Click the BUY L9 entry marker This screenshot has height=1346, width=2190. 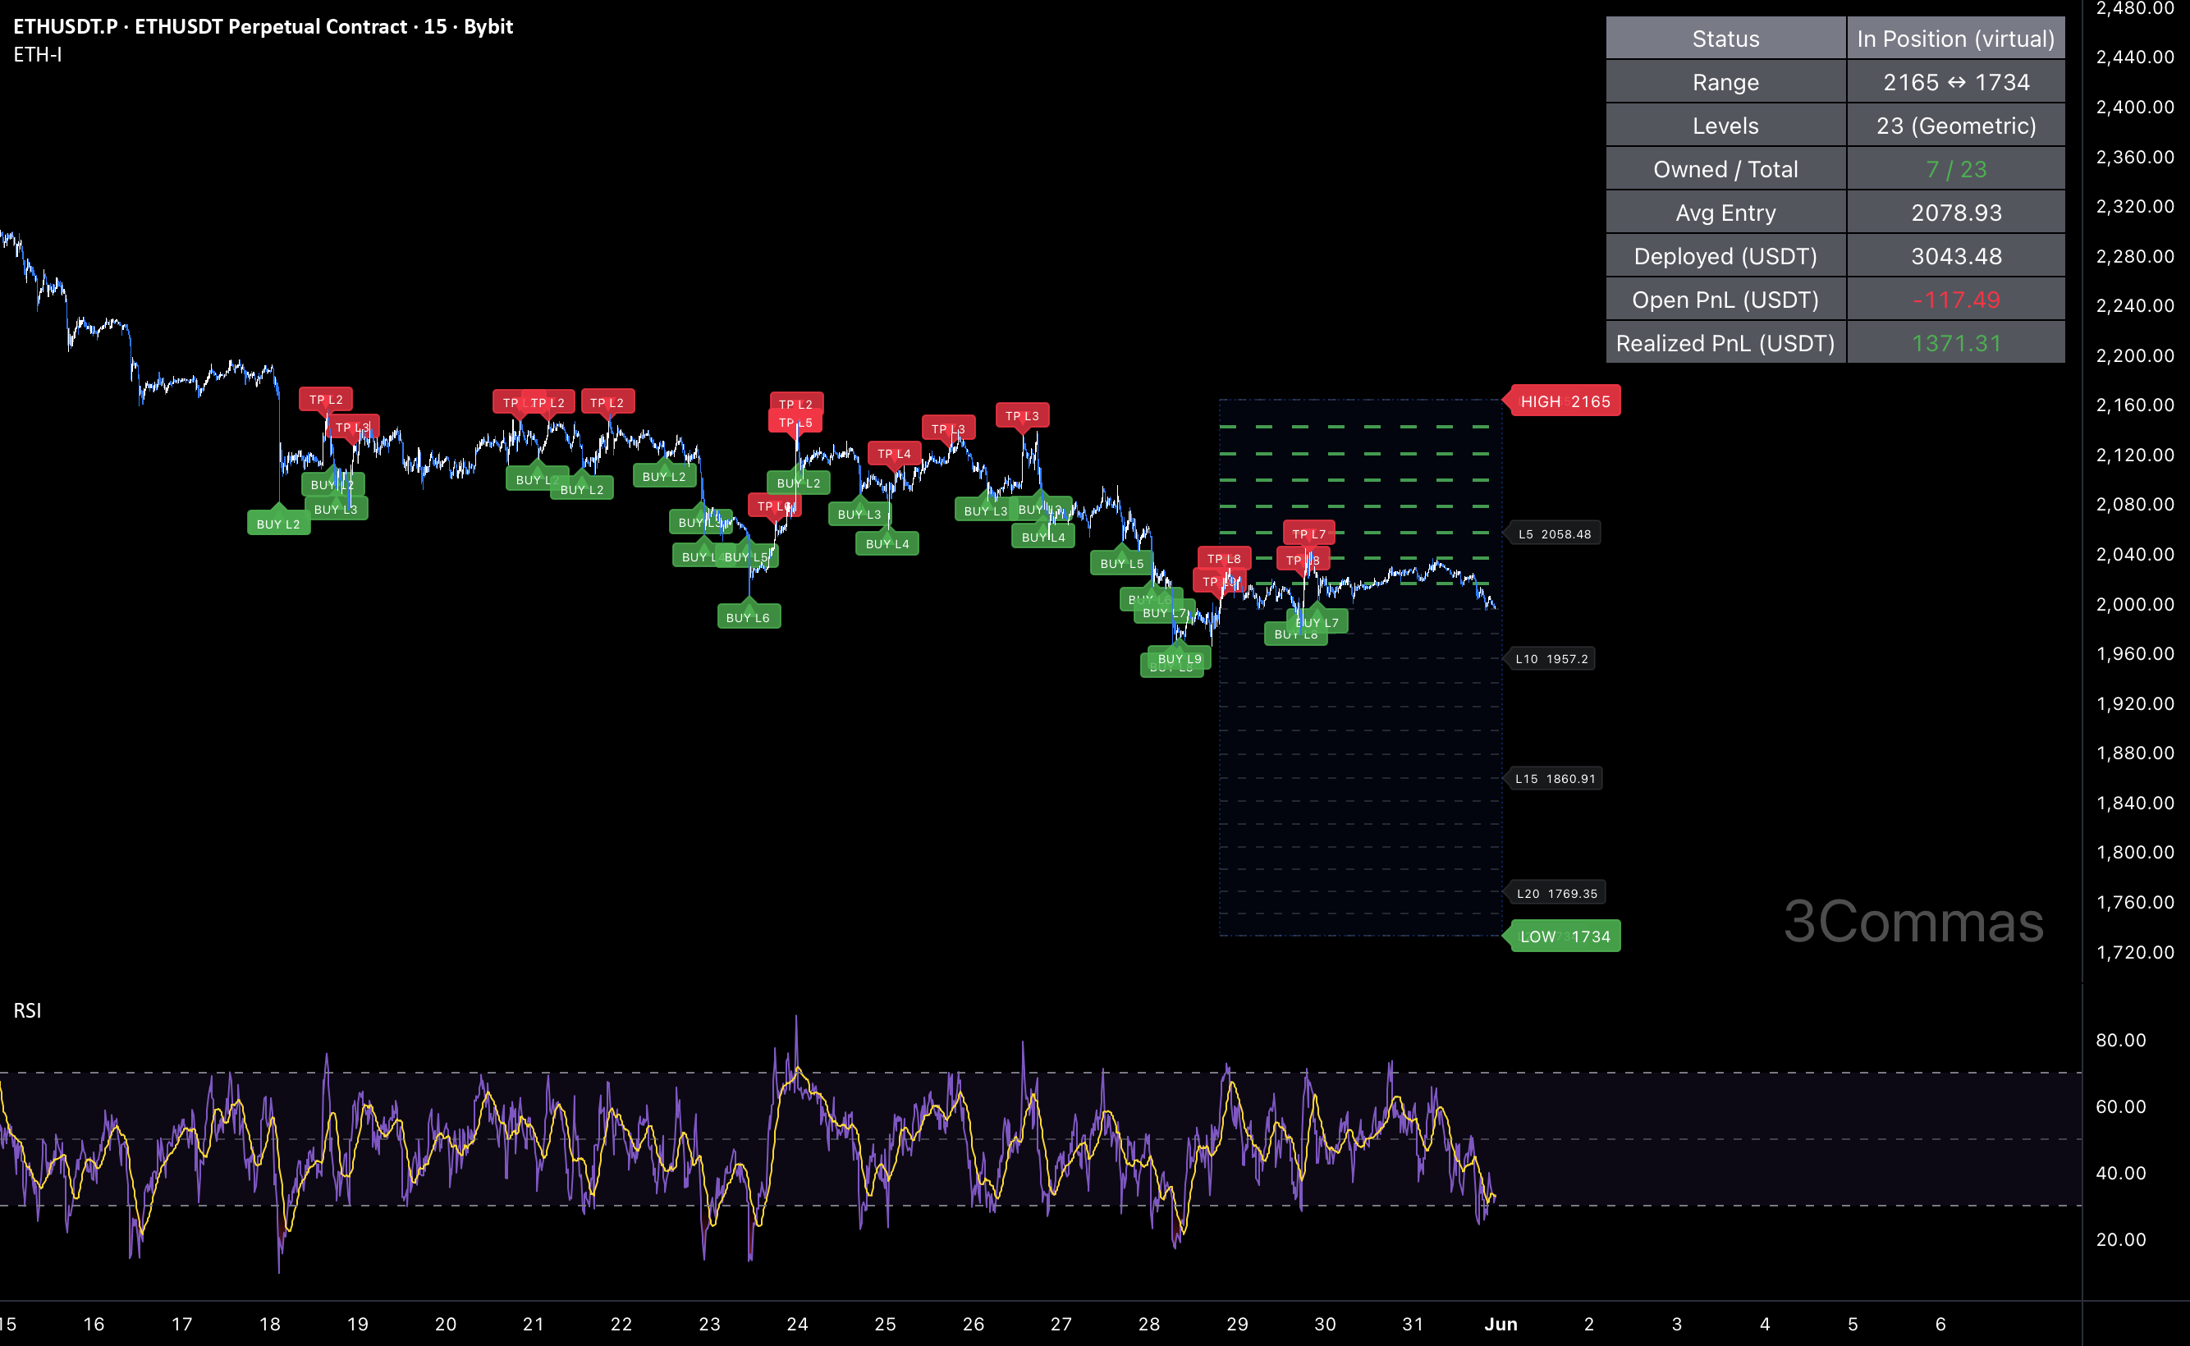point(1180,659)
